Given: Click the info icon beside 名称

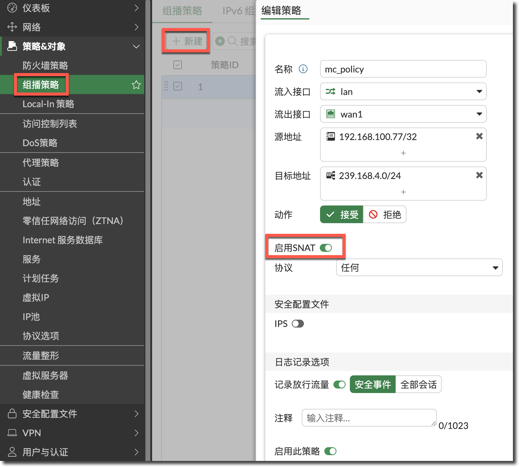Looking at the screenshot, I should (303, 69).
